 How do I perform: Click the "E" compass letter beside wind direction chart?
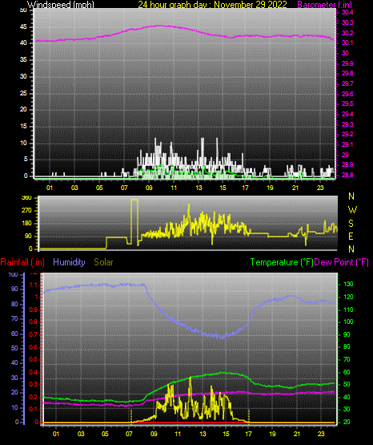[x=351, y=237]
